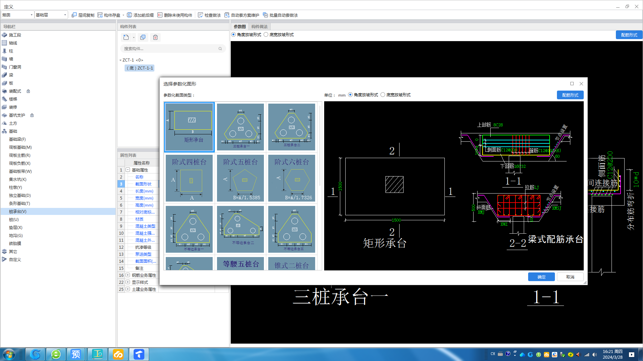643x361 pixels.
Task: Open the 基础层 floor dropdown
Action: 51,15
